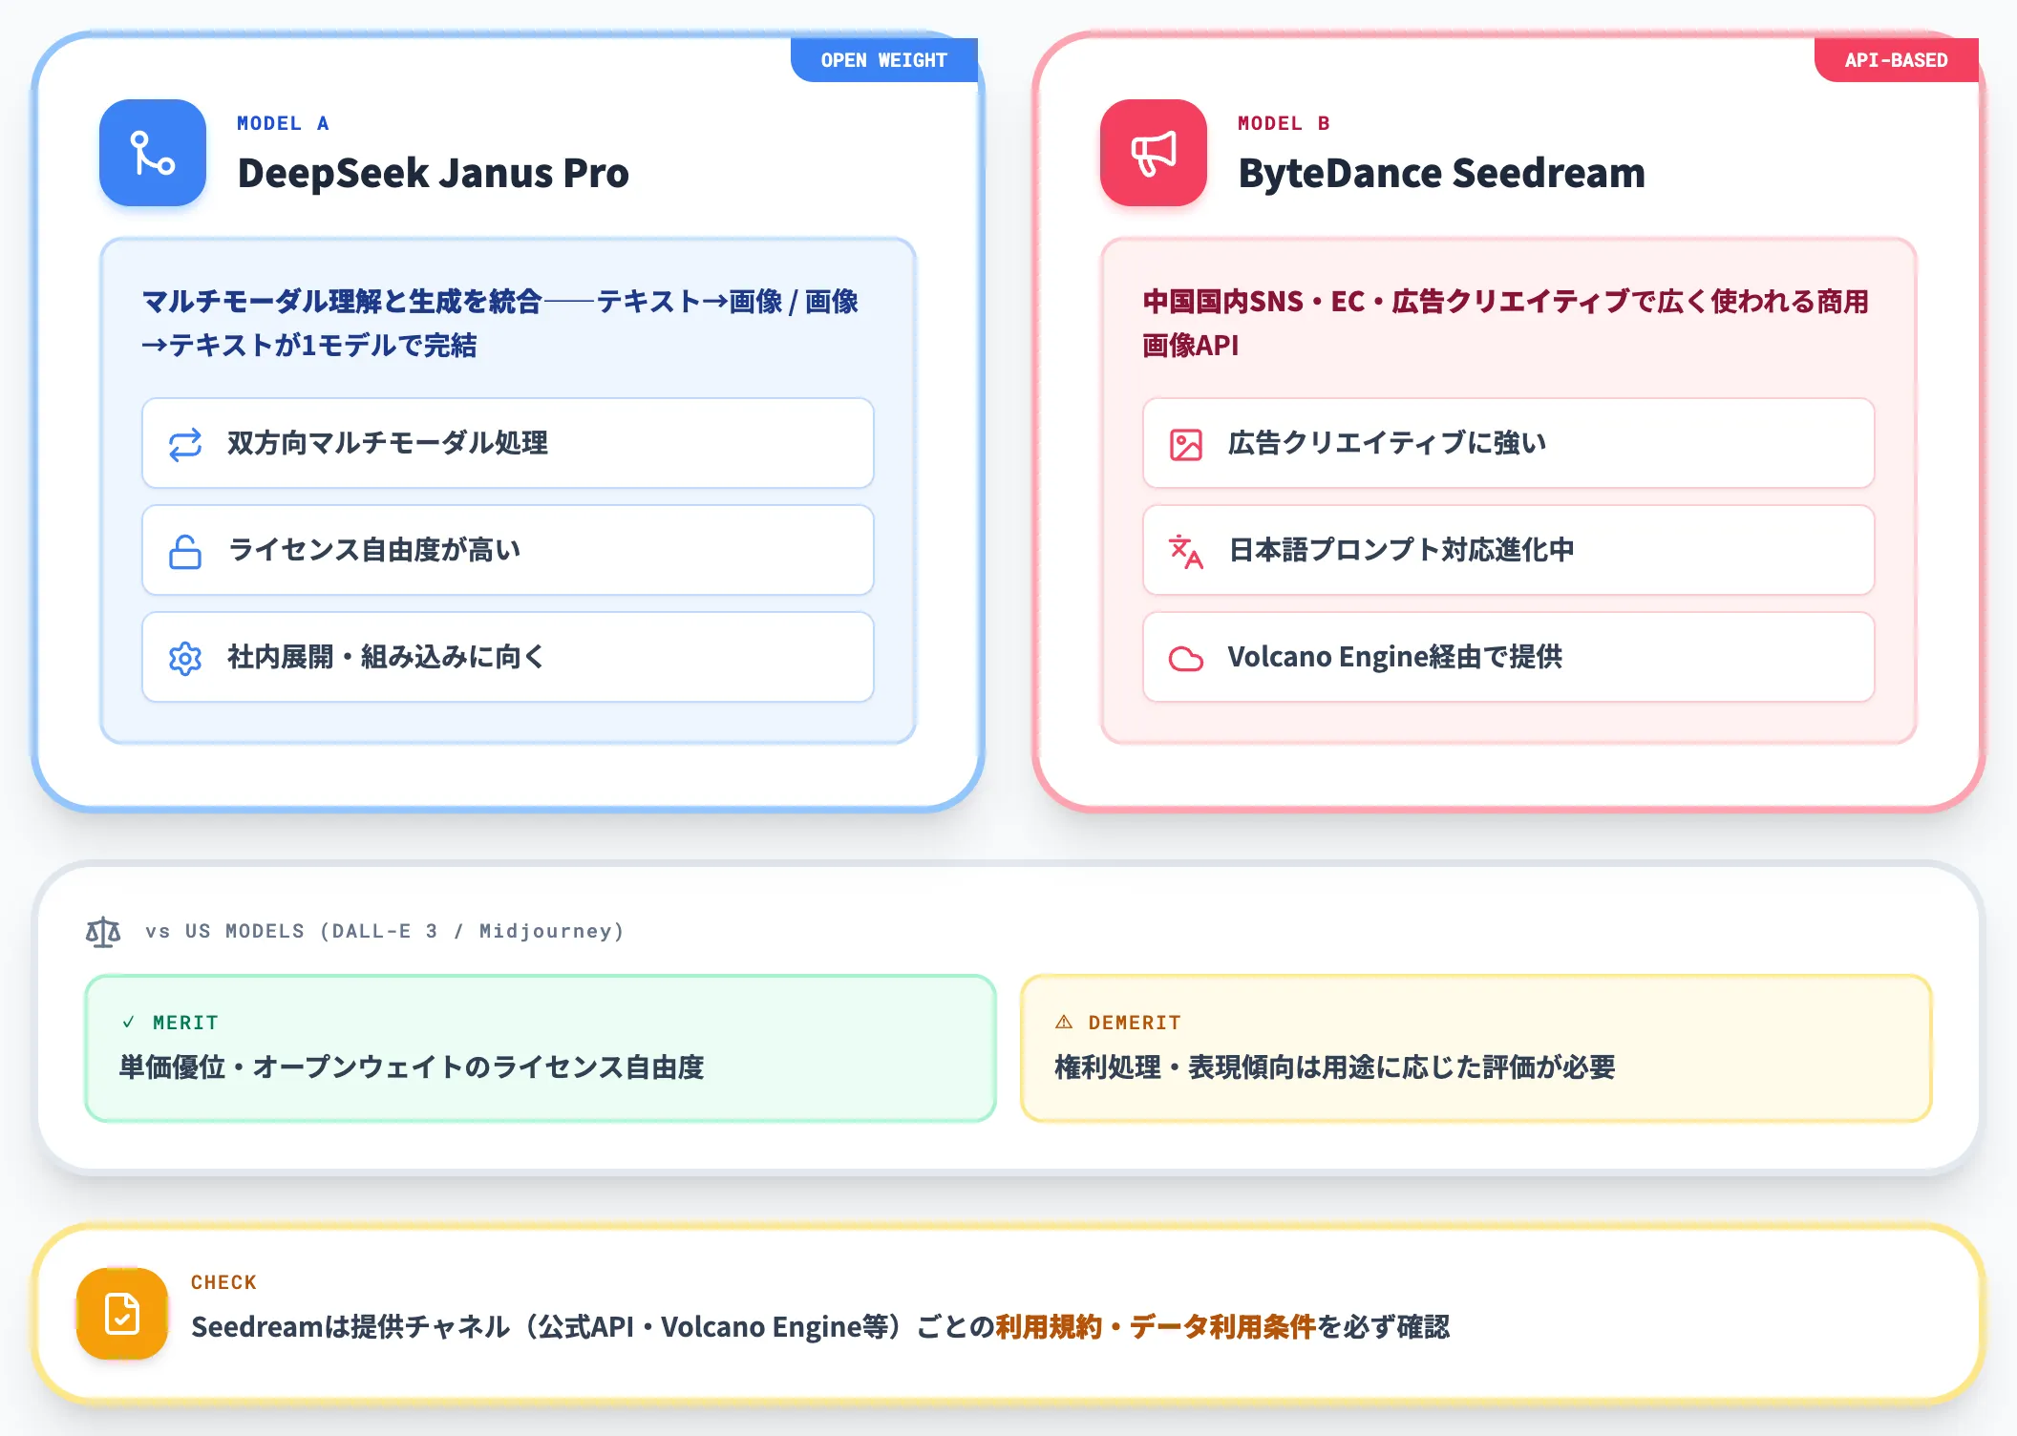Select the 日本語プロンプト対応進化中 feature row
This screenshot has width=2017, height=1436.
1509,550
